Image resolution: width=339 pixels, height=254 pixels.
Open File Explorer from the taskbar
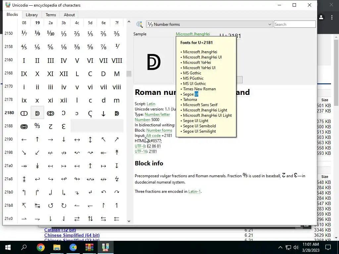(57, 247)
